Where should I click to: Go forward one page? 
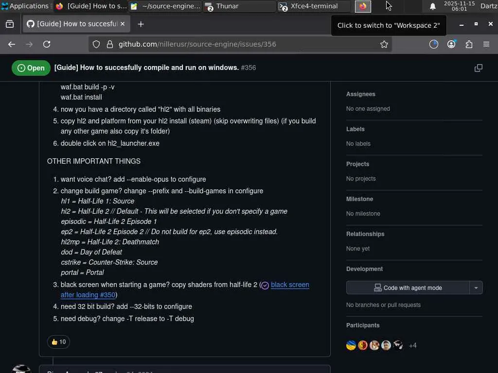29,44
